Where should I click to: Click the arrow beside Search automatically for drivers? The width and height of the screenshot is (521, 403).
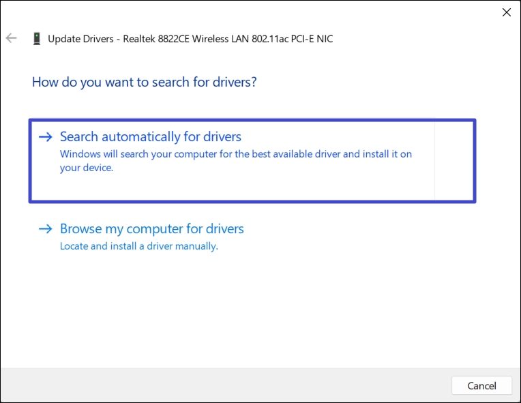(x=46, y=137)
